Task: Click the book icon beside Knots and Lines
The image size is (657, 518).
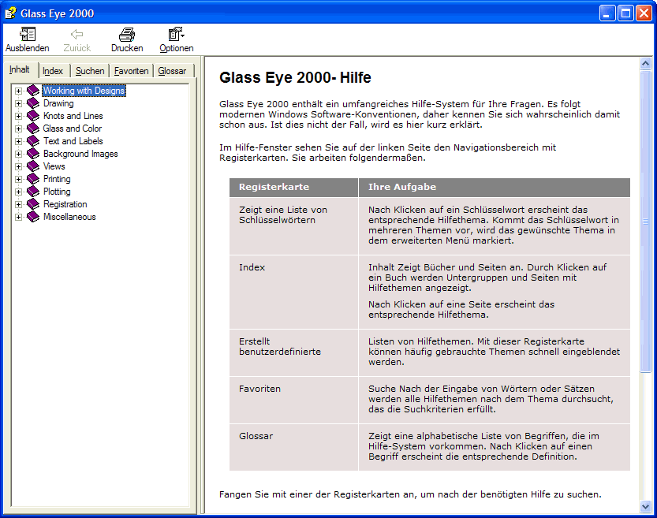Action: tap(33, 116)
